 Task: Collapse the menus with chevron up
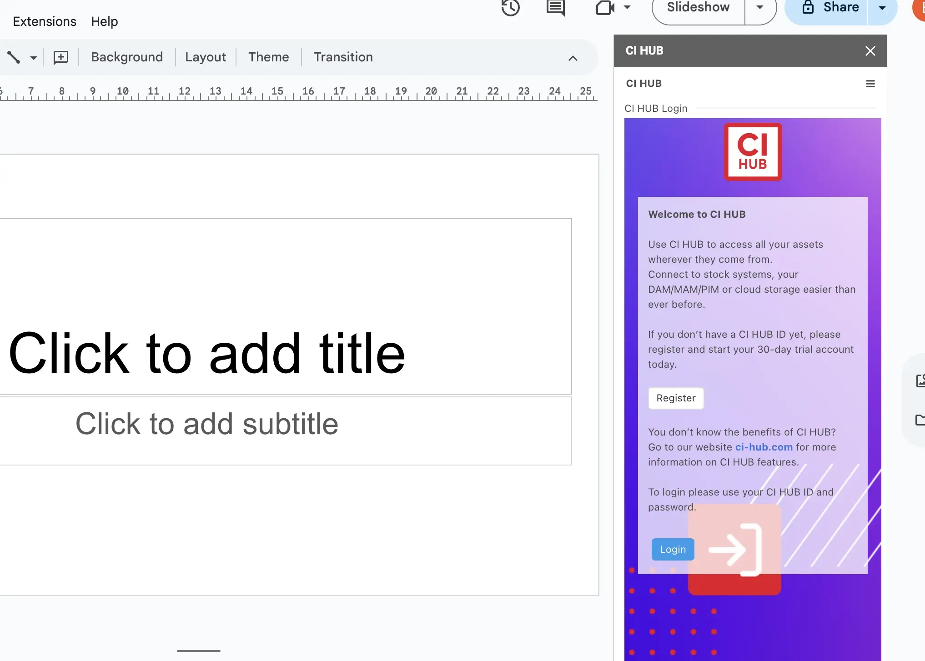573,58
